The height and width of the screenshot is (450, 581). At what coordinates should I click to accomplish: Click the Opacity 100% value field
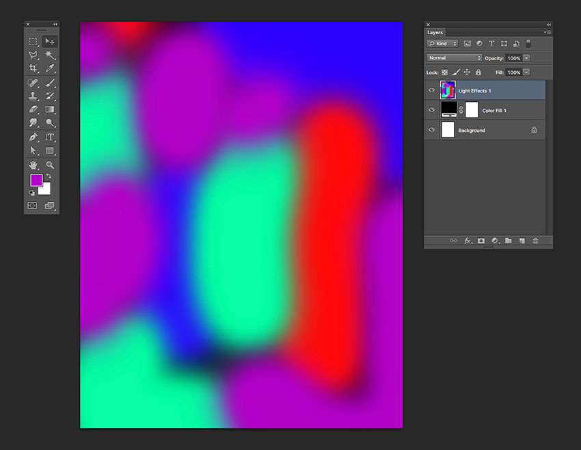[513, 58]
